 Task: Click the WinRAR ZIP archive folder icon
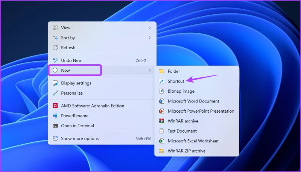tap(161, 151)
